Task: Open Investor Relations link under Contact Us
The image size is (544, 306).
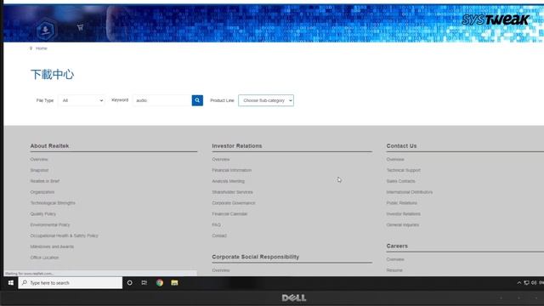Action: tap(404, 213)
